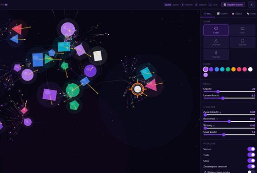Screen dimensions: 257x173
Task: Click the pink triangle on the canvas
Action: 152,85
